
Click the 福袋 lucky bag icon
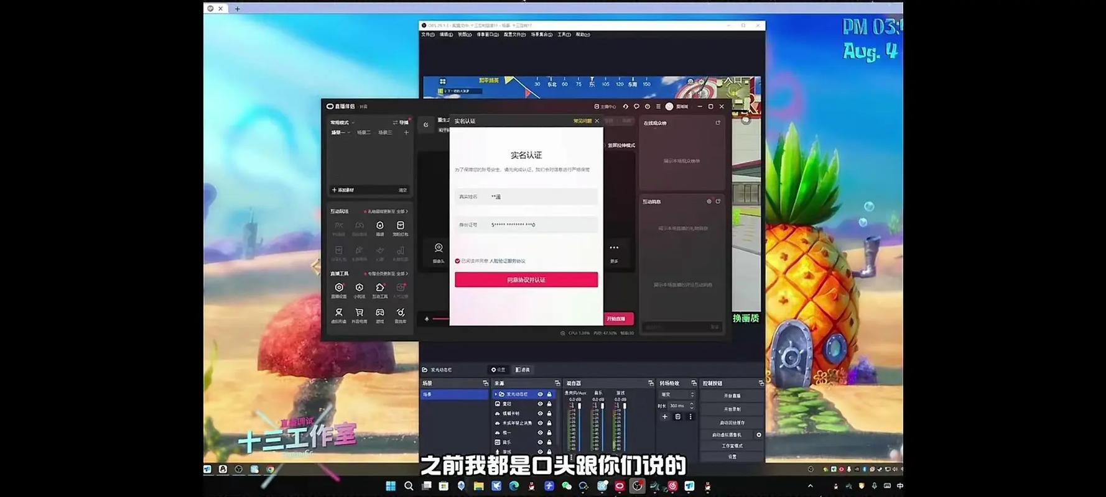pos(379,226)
